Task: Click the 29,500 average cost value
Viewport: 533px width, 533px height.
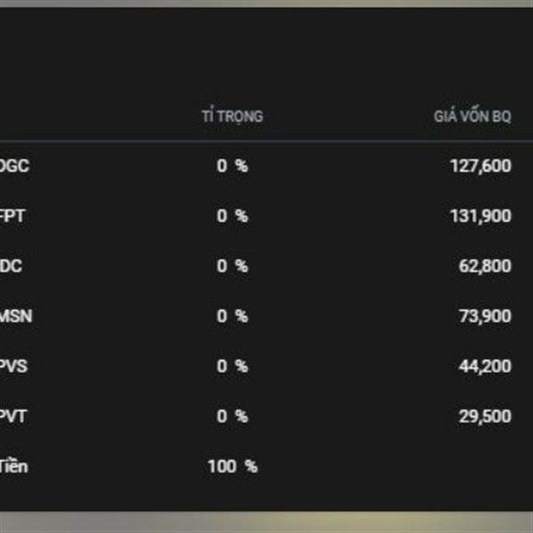Action: 485,416
